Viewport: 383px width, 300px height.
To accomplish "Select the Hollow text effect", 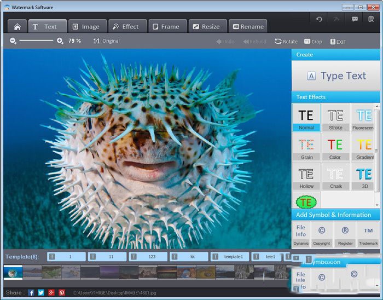I will click(x=306, y=176).
